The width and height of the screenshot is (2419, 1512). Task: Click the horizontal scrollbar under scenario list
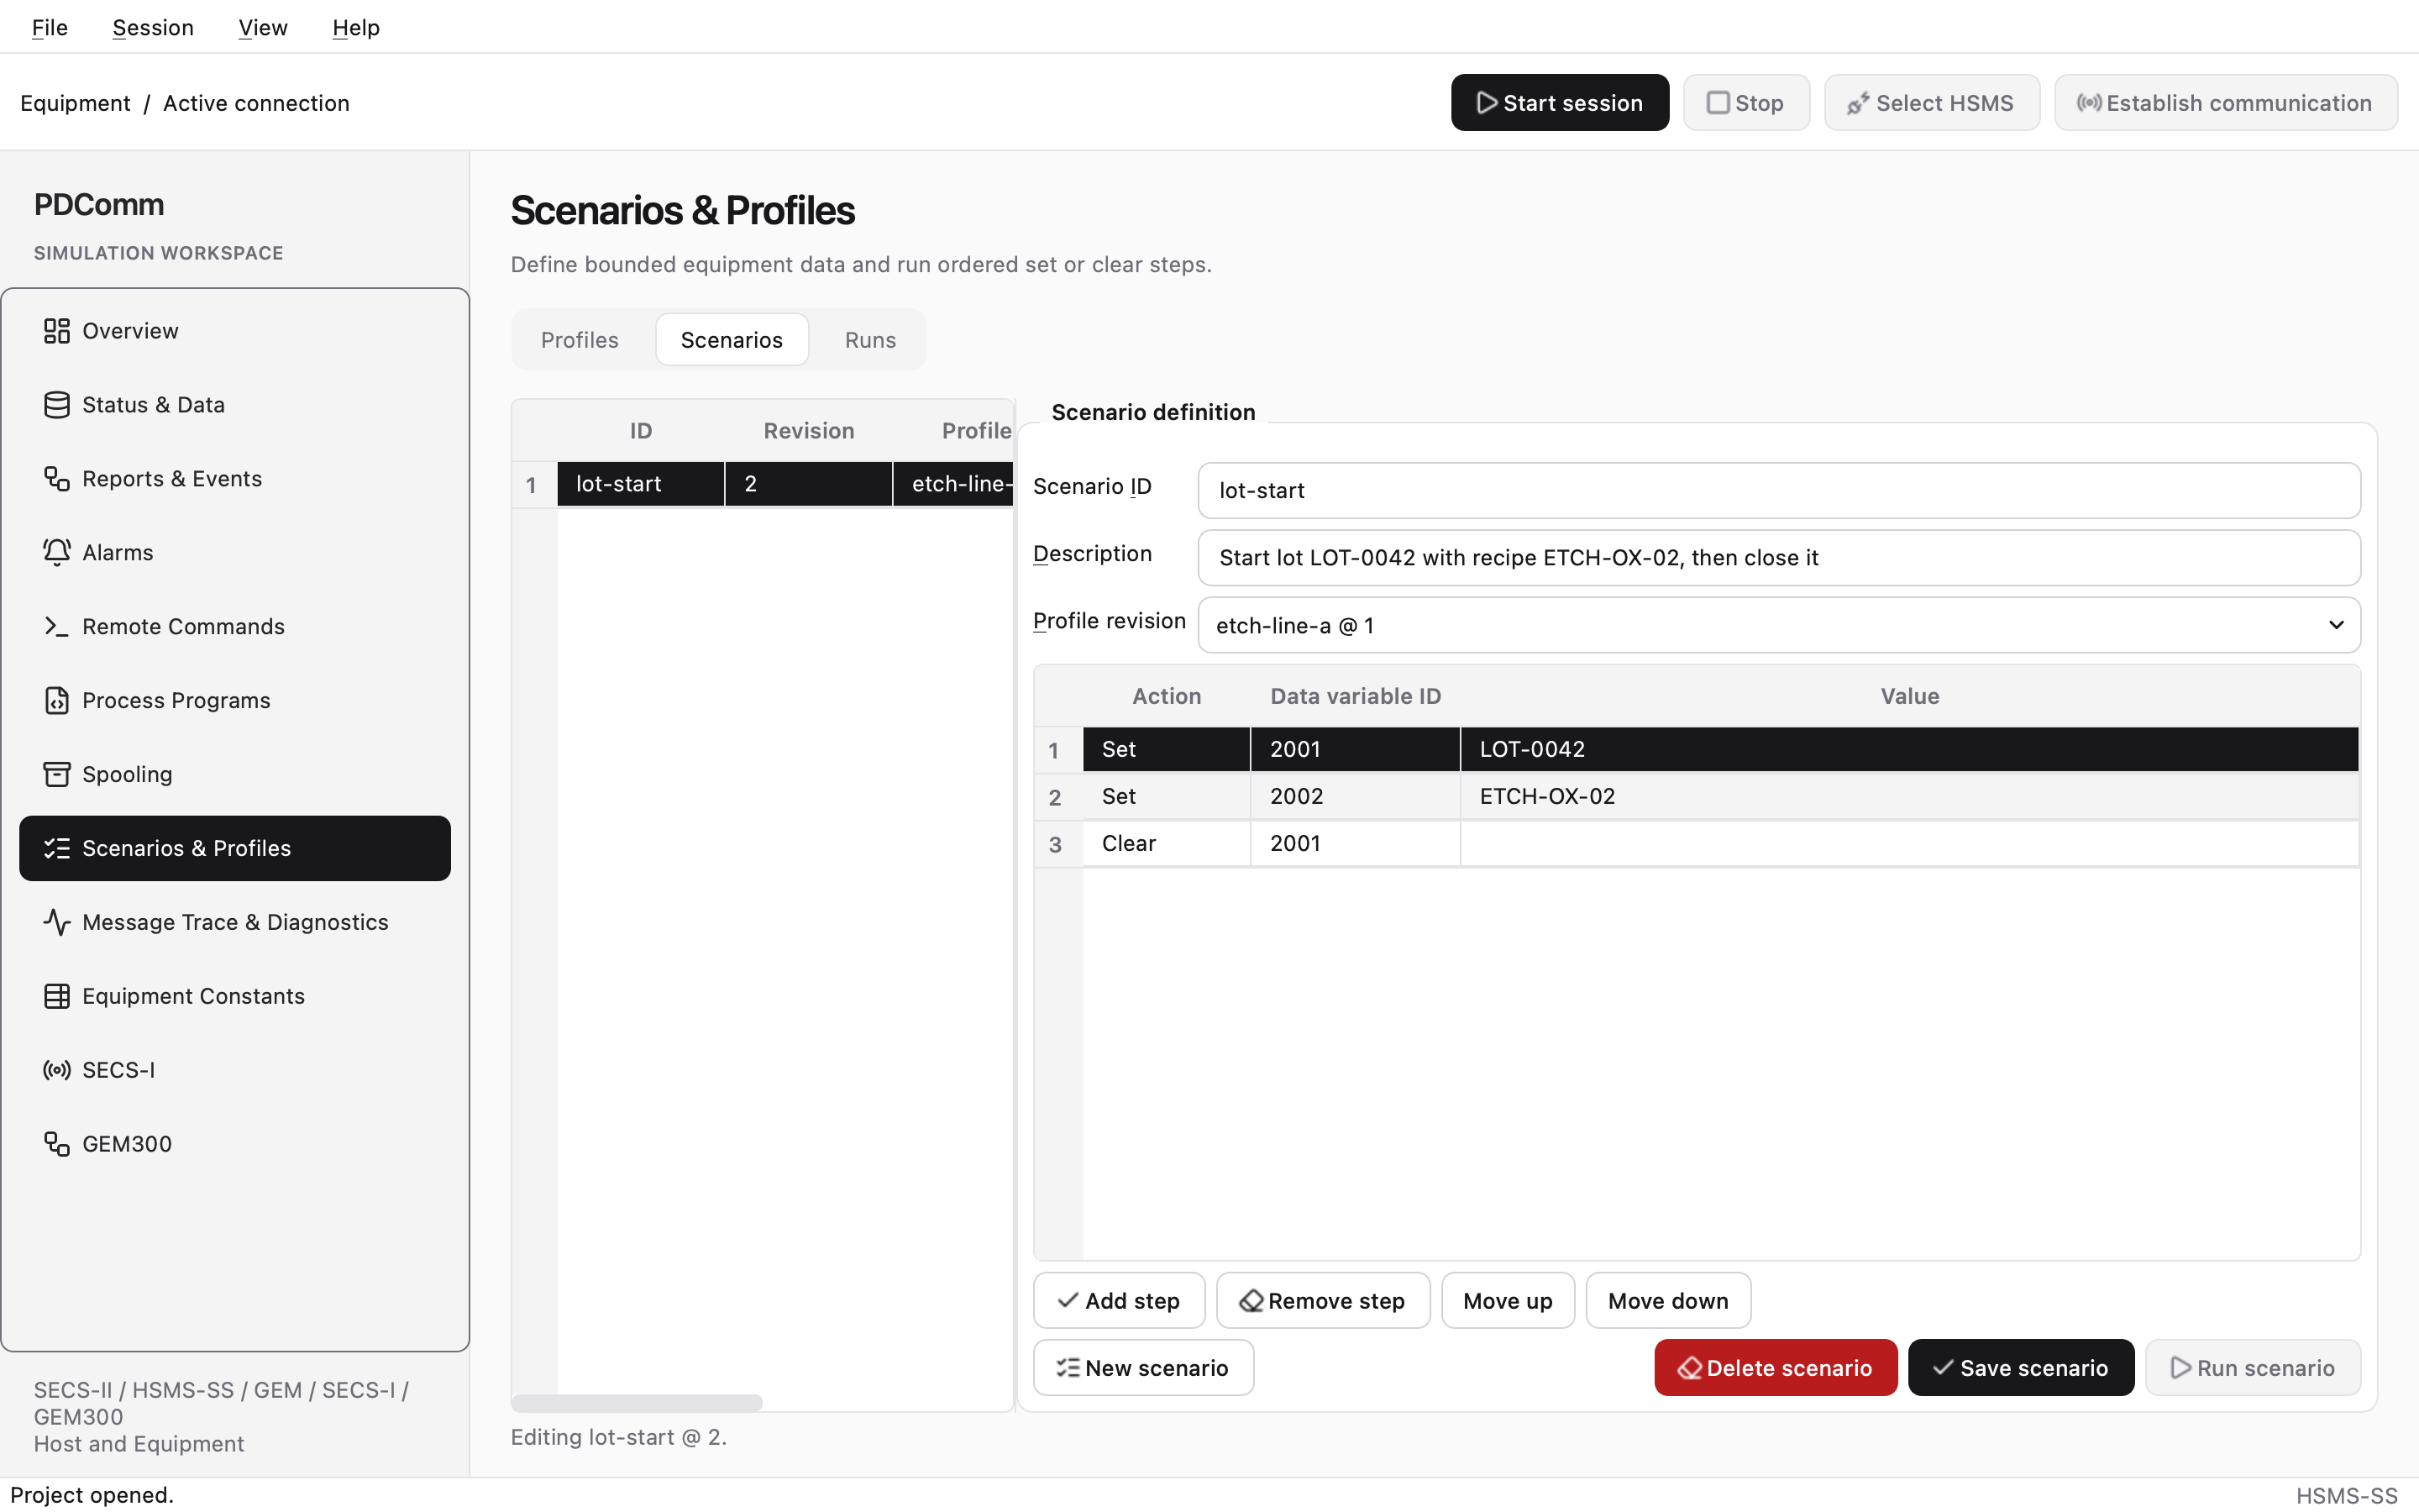(637, 1402)
